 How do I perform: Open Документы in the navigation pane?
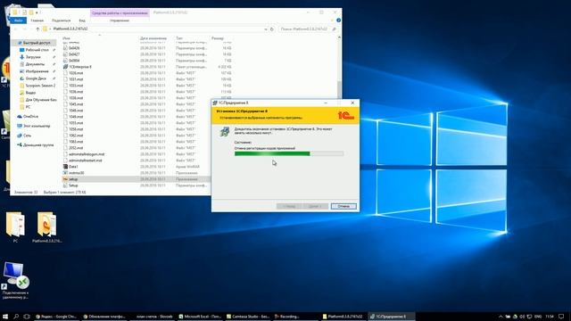35,64
